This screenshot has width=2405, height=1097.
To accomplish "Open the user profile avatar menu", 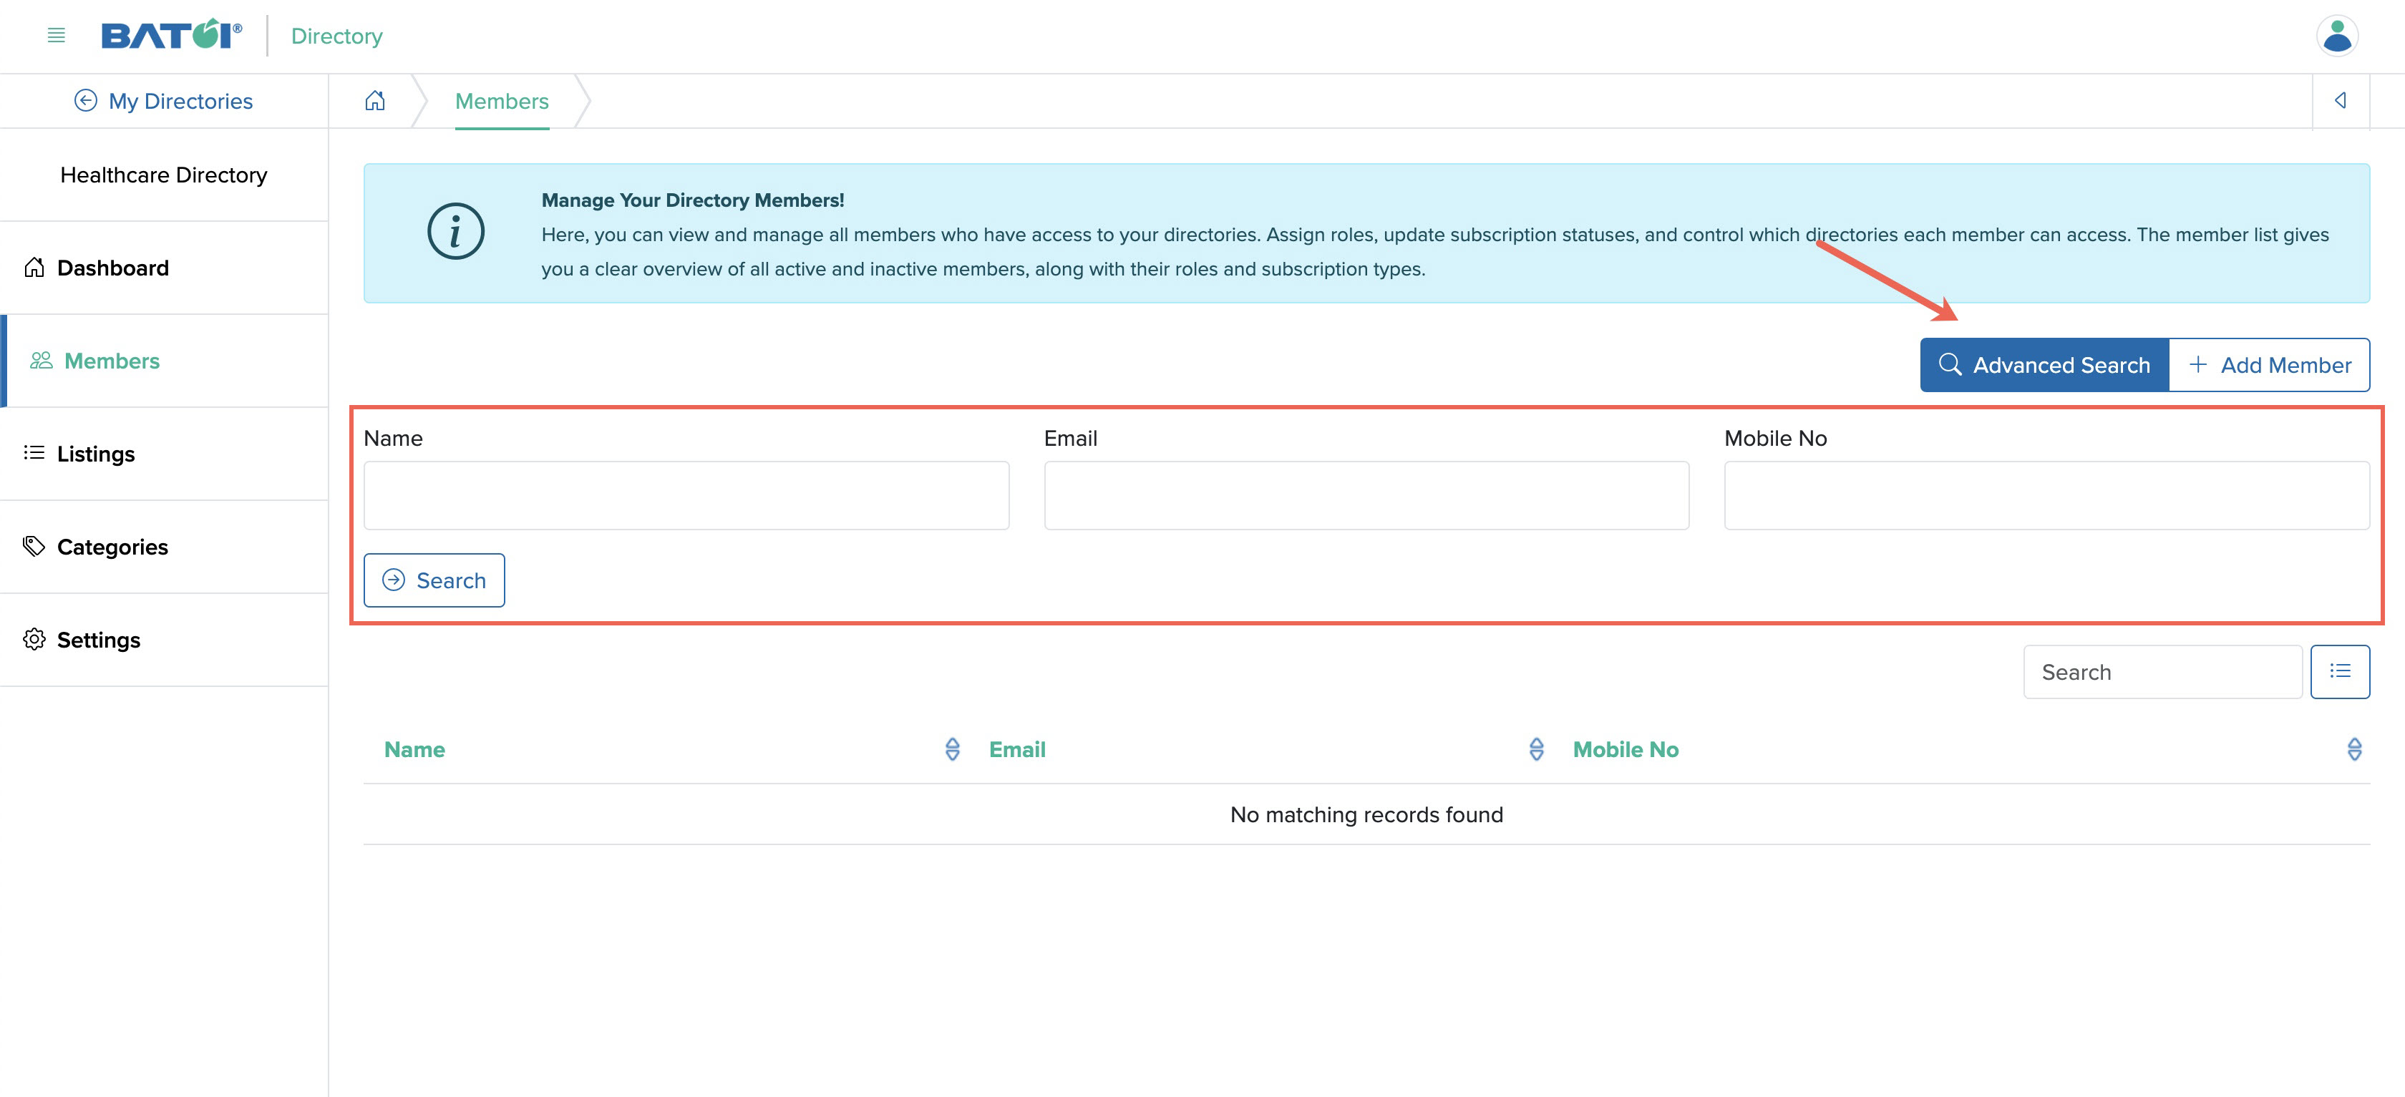I will point(2337,37).
